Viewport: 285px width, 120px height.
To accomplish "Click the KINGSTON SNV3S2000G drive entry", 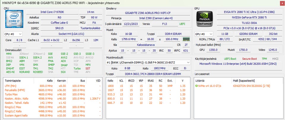I will pyautogui.click(x=251, y=86).
